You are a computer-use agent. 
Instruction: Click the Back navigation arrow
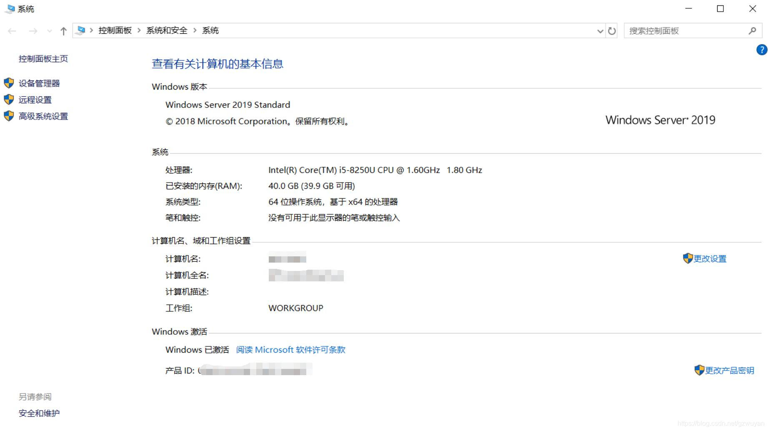[12, 31]
